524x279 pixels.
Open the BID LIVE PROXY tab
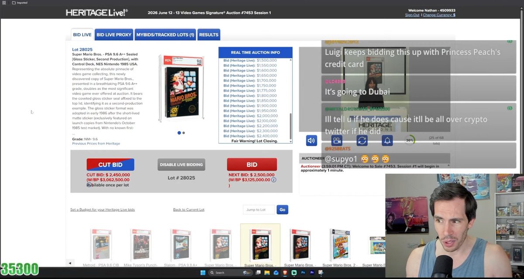point(114,34)
